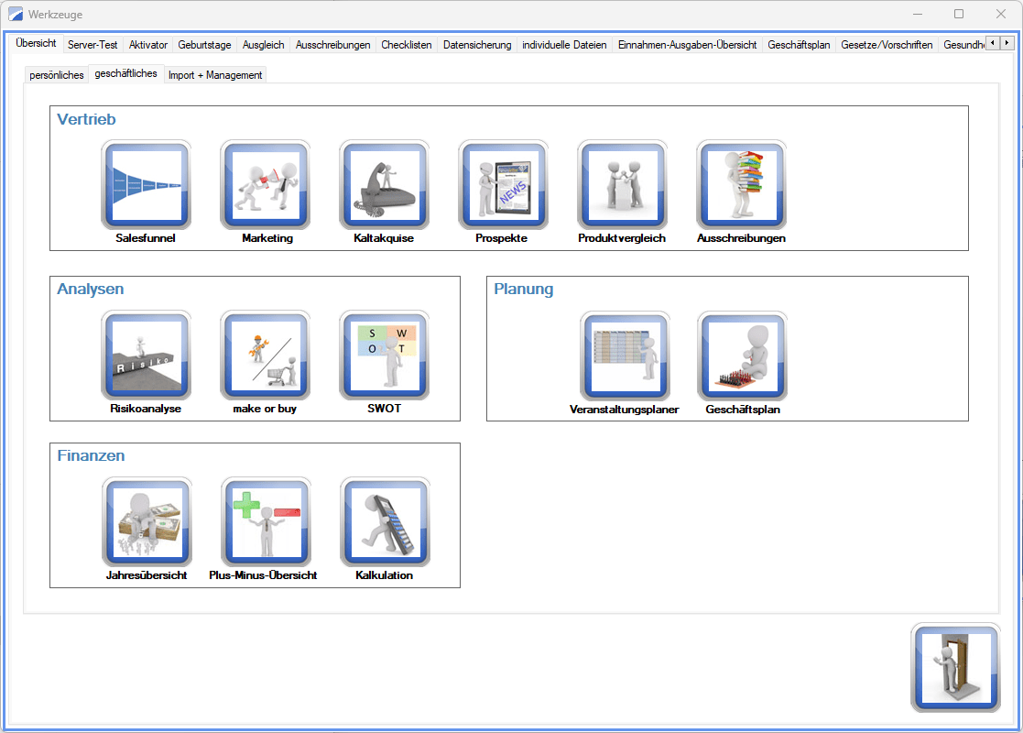Open Kaltakquise telephone icon
This screenshot has height=733, width=1023.
[385, 185]
